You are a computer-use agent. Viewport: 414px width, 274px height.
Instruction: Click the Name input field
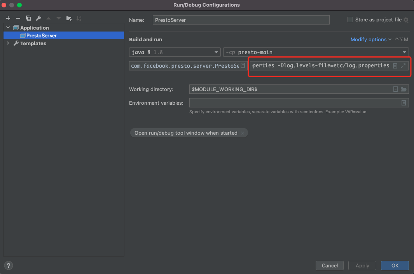(241, 20)
